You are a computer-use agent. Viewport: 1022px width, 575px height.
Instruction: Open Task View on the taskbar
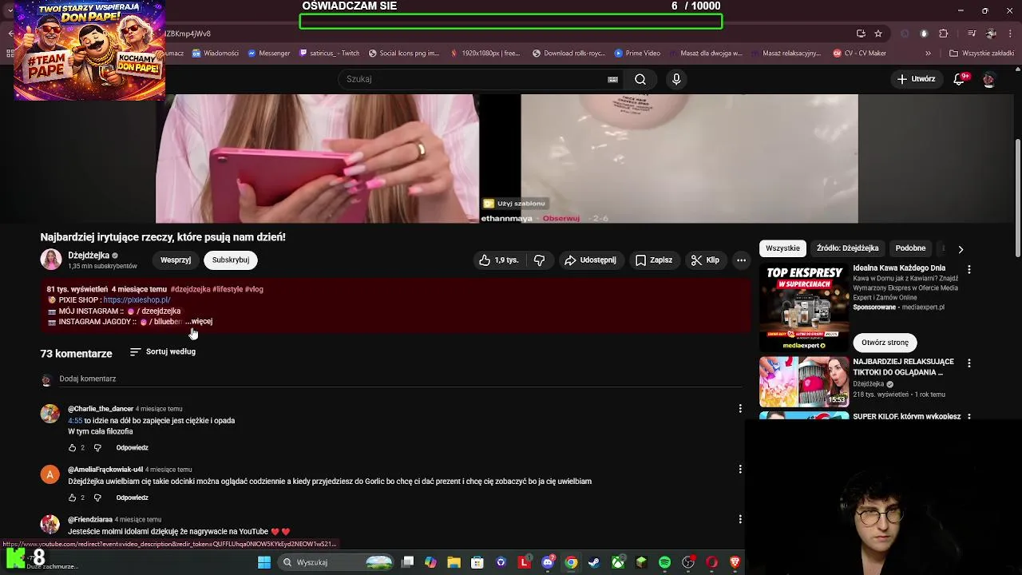[x=407, y=562]
